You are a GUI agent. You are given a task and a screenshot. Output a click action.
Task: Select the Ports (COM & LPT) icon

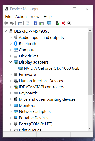(x=16, y=124)
